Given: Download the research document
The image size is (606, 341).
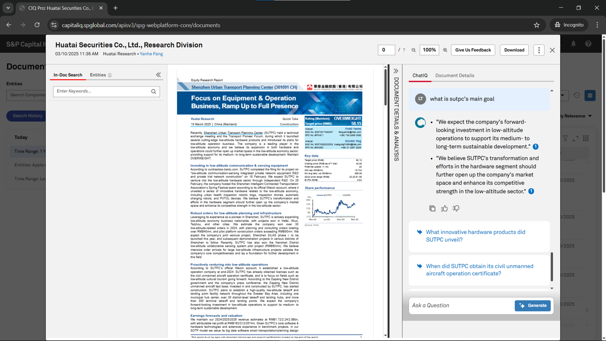Looking at the screenshot, I should 514,50.
